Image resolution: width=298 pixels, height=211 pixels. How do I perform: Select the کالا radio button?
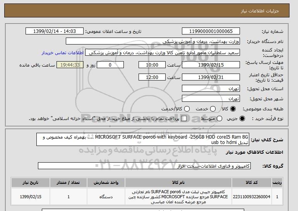pyautogui.click(x=233, y=109)
